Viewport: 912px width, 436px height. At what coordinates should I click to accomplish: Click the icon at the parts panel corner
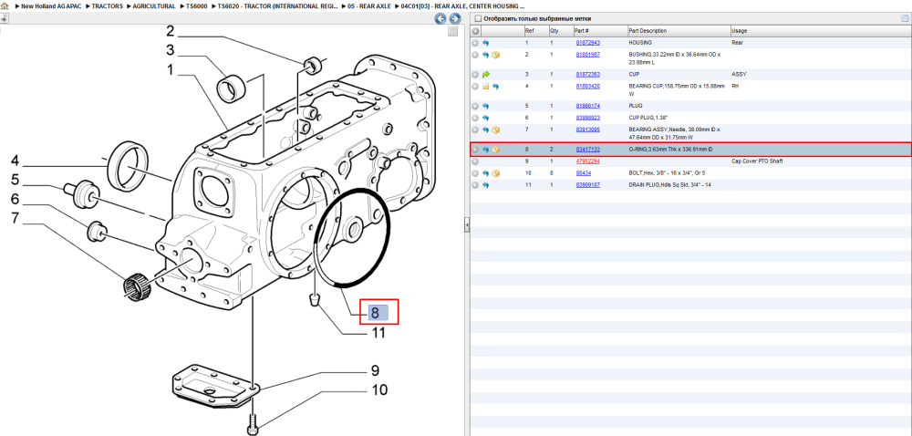905,18
